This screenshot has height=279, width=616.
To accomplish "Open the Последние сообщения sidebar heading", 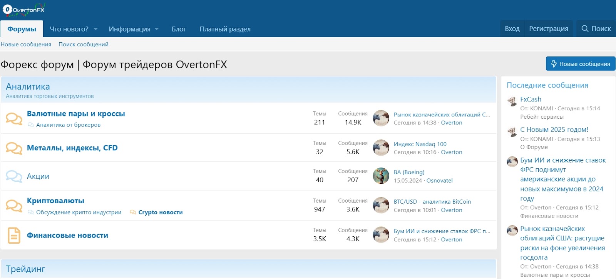I will click(547, 85).
